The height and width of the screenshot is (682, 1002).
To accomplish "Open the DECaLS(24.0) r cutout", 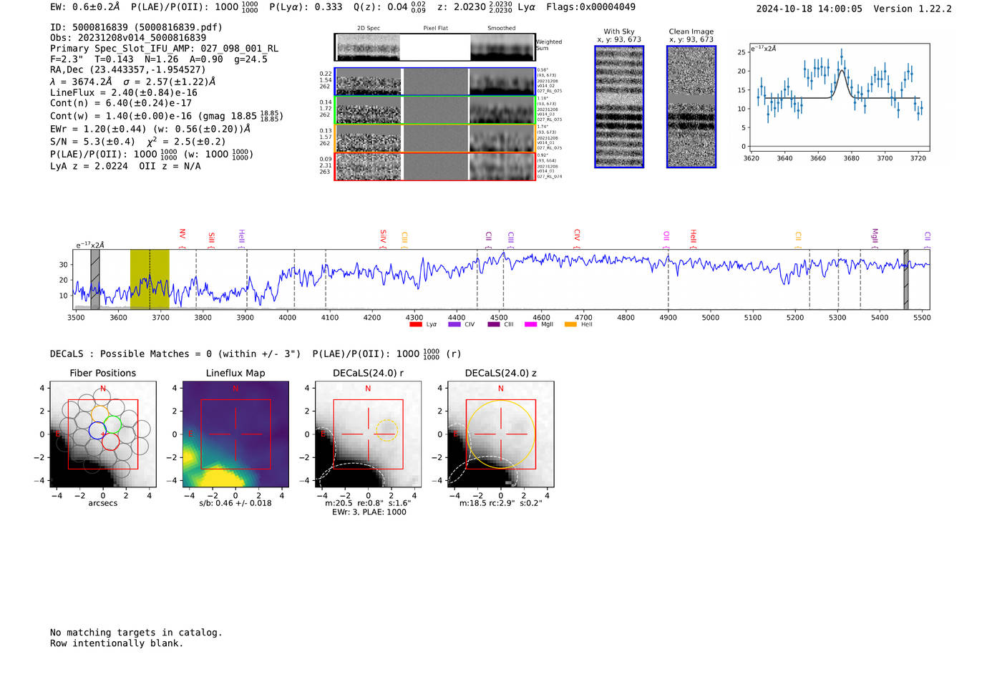I will (x=368, y=434).
